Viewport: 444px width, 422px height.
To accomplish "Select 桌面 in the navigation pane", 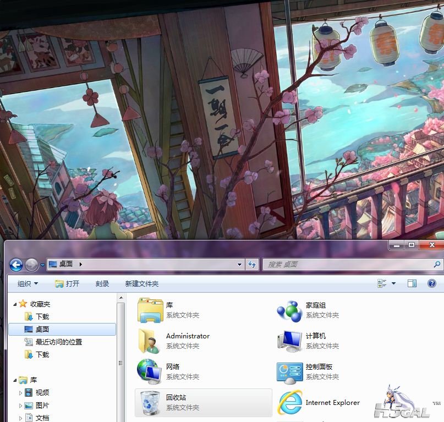I will tap(62, 329).
